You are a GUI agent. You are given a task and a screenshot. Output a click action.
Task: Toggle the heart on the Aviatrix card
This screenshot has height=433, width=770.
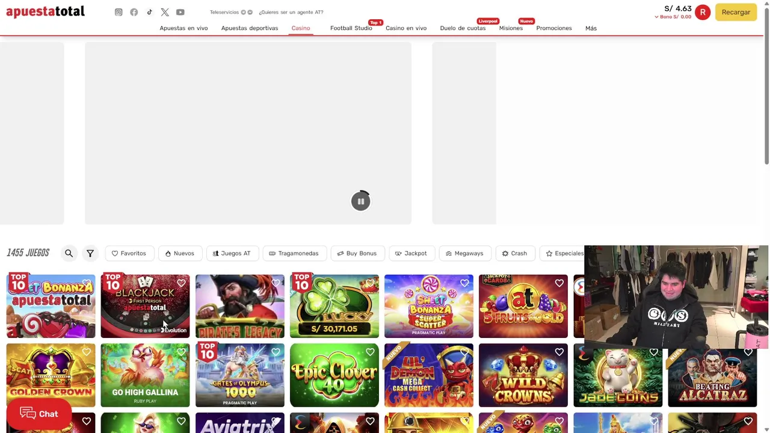(x=276, y=422)
